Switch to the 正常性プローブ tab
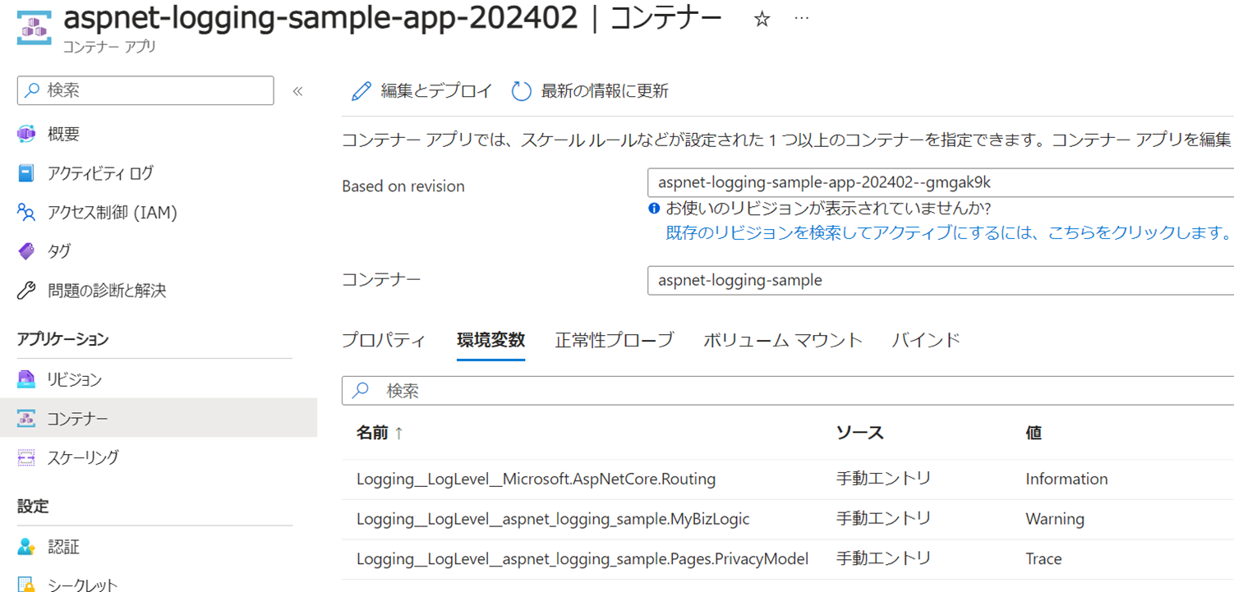 point(615,340)
